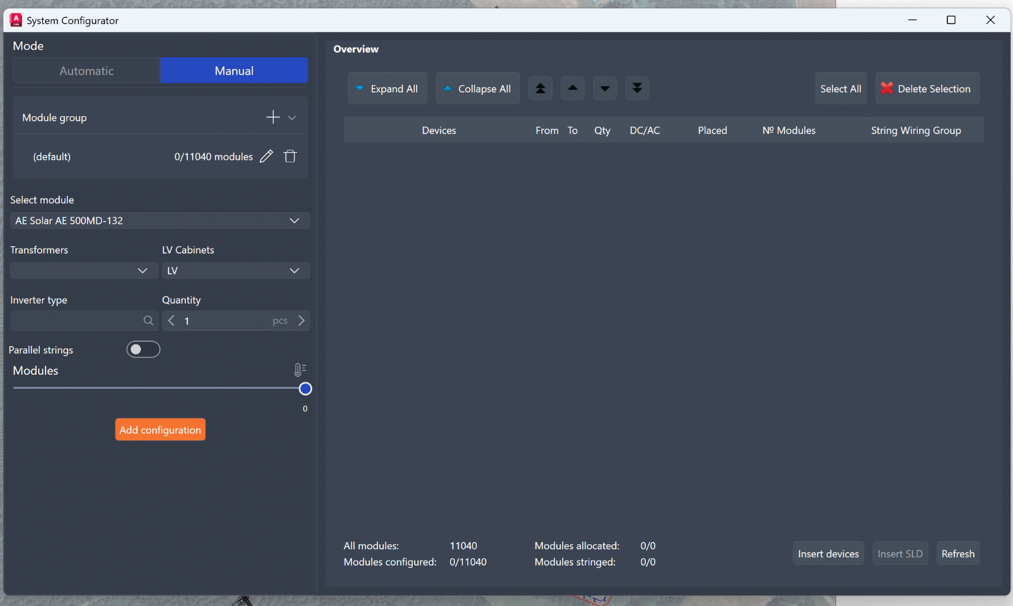Click the From column header
The image size is (1013, 606).
click(547, 130)
